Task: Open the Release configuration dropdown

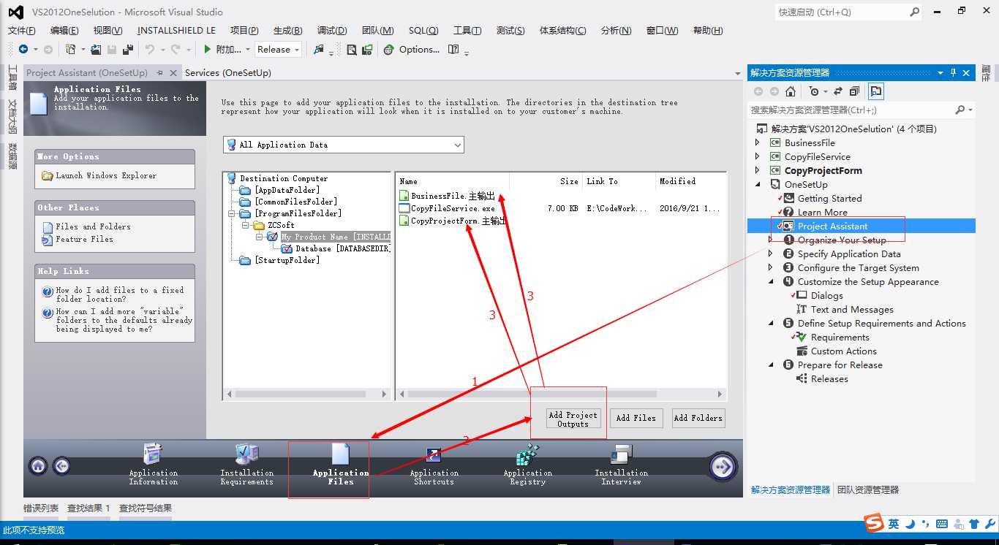Action: pyautogui.click(x=279, y=50)
